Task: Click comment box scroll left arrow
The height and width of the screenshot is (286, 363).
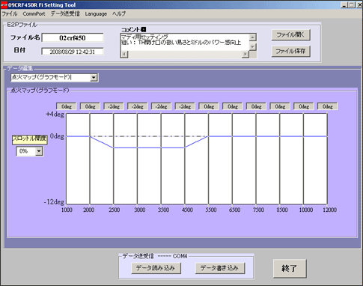Action: pyautogui.click(x=124, y=55)
